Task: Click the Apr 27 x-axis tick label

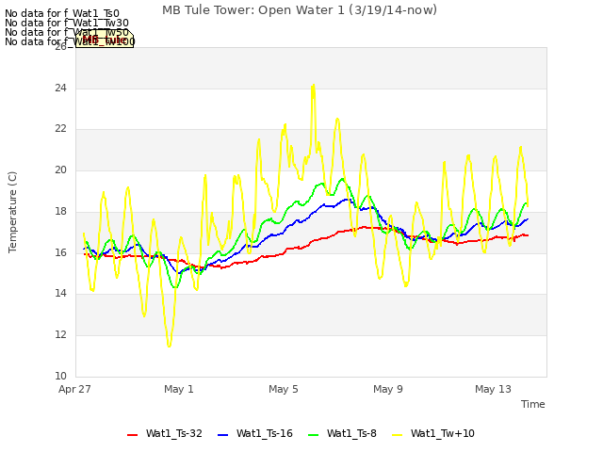Action: pyautogui.click(x=74, y=389)
